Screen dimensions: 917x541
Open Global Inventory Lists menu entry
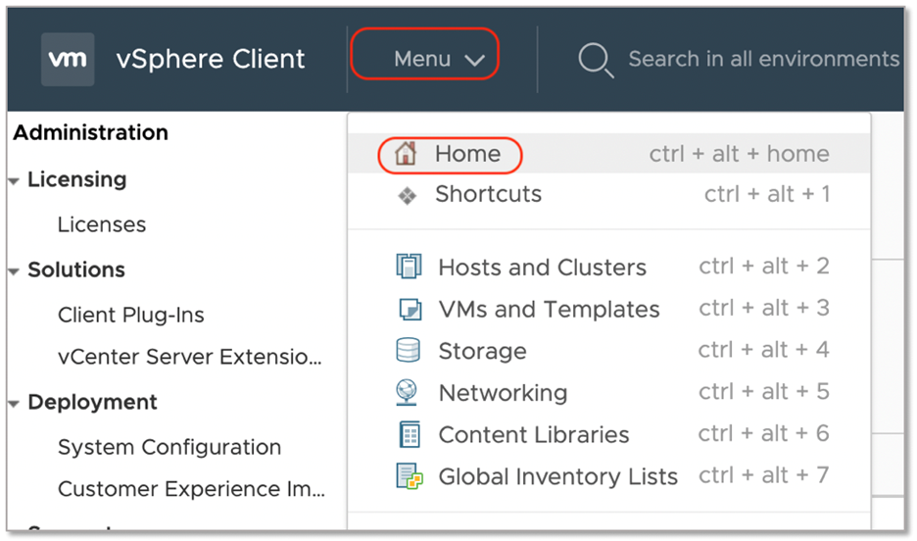[609, 476]
